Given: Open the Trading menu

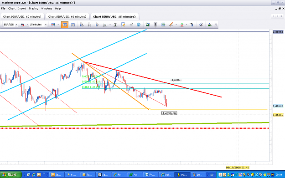Looking at the screenshot, I should pyautogui.click(x=33, y=9).
